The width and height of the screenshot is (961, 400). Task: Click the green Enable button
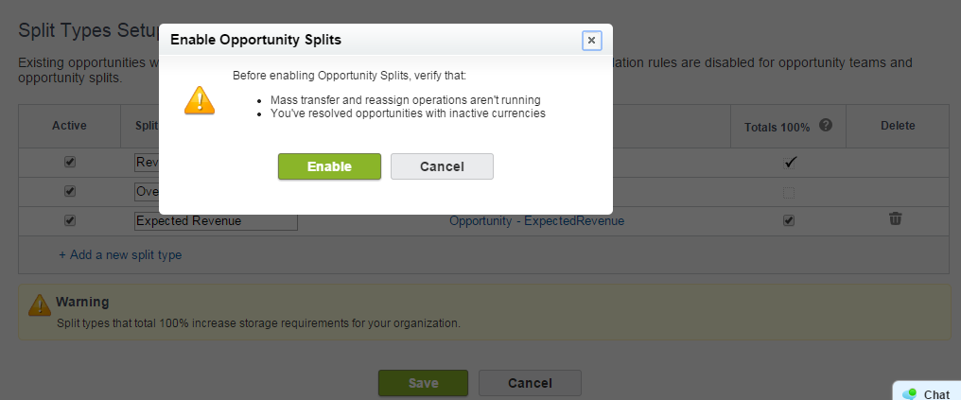(x=329, y=166)
